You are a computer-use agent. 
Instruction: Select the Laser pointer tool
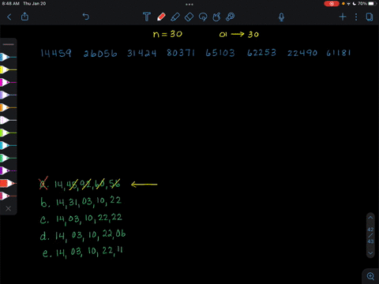(x=230, y=17)
